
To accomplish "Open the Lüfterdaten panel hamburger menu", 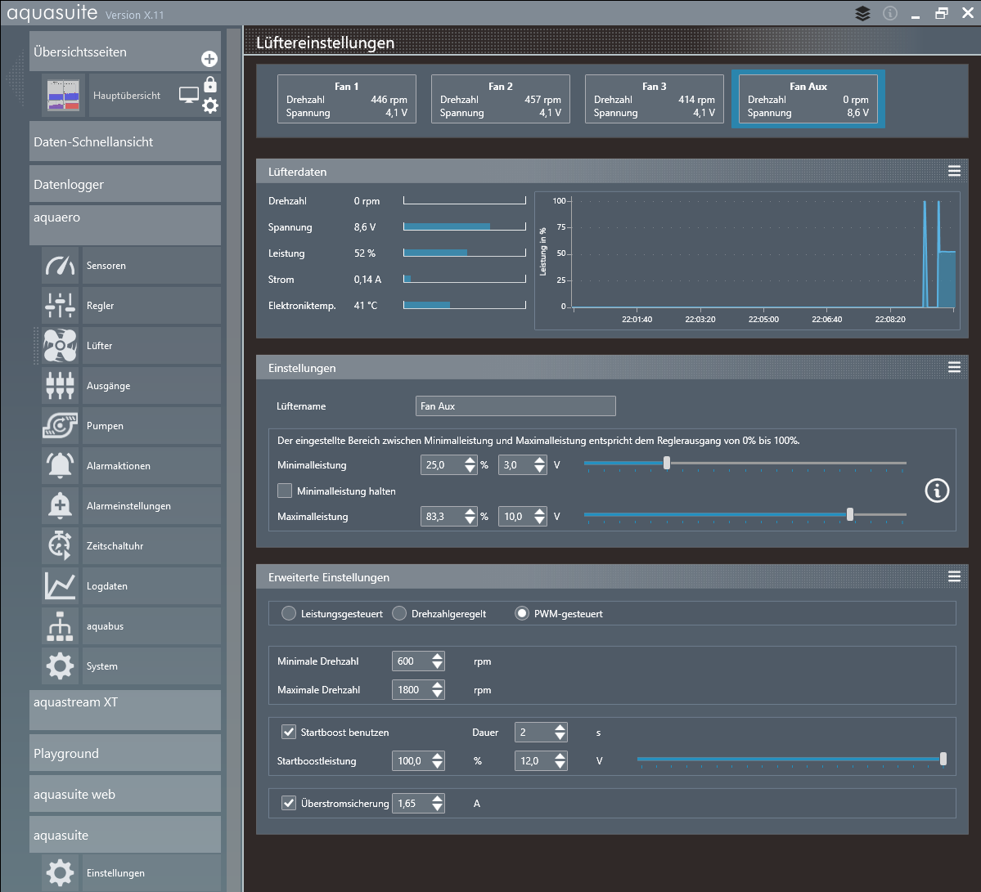I will click(954, 171).
